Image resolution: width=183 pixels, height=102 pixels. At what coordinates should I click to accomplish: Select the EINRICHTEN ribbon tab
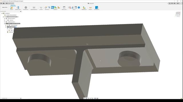[13, 5]
